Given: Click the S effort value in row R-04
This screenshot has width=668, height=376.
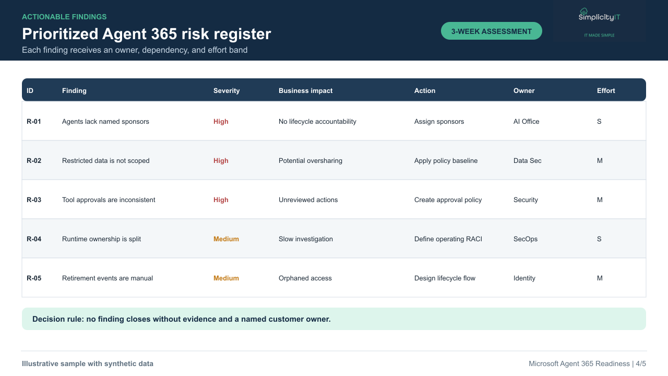Looking at the screenshot, I should pos(599,239).
